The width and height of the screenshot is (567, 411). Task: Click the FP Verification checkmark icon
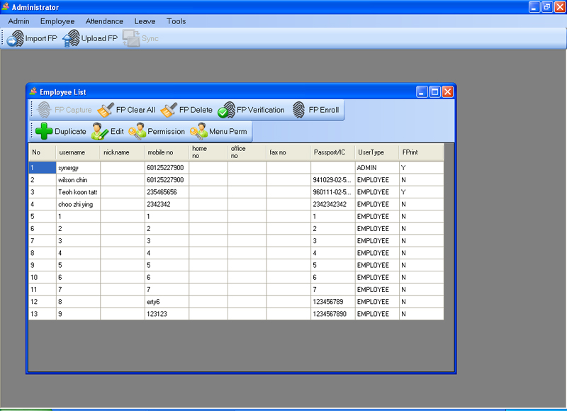point(227,110)
